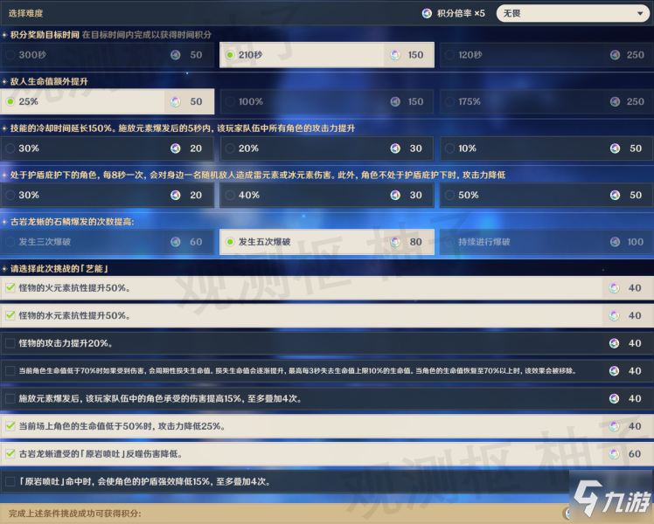654x524 pixels.
Task: Select 40% in the shield attack reduction row
Action: (327, 195)
